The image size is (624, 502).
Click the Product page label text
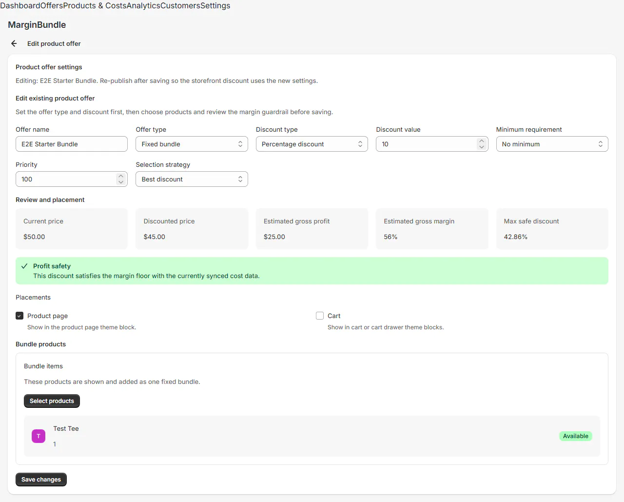click(47, 316)
